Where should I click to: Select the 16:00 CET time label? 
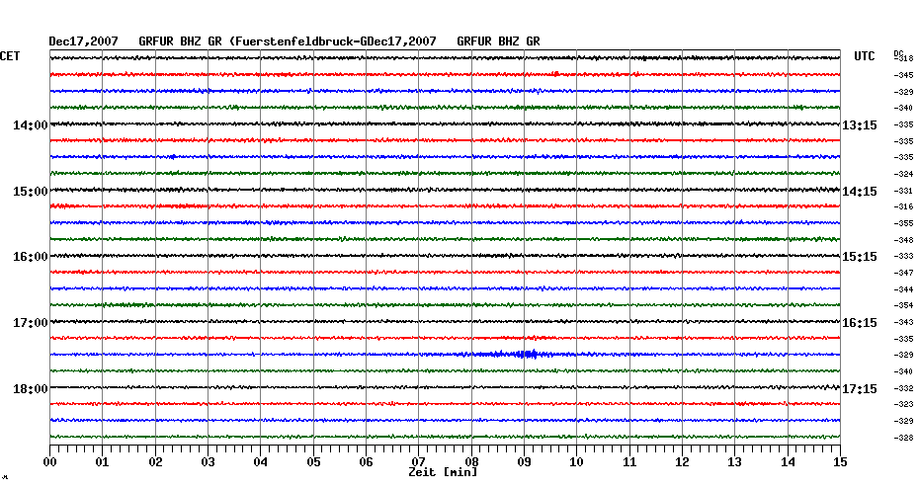[31, 257]
